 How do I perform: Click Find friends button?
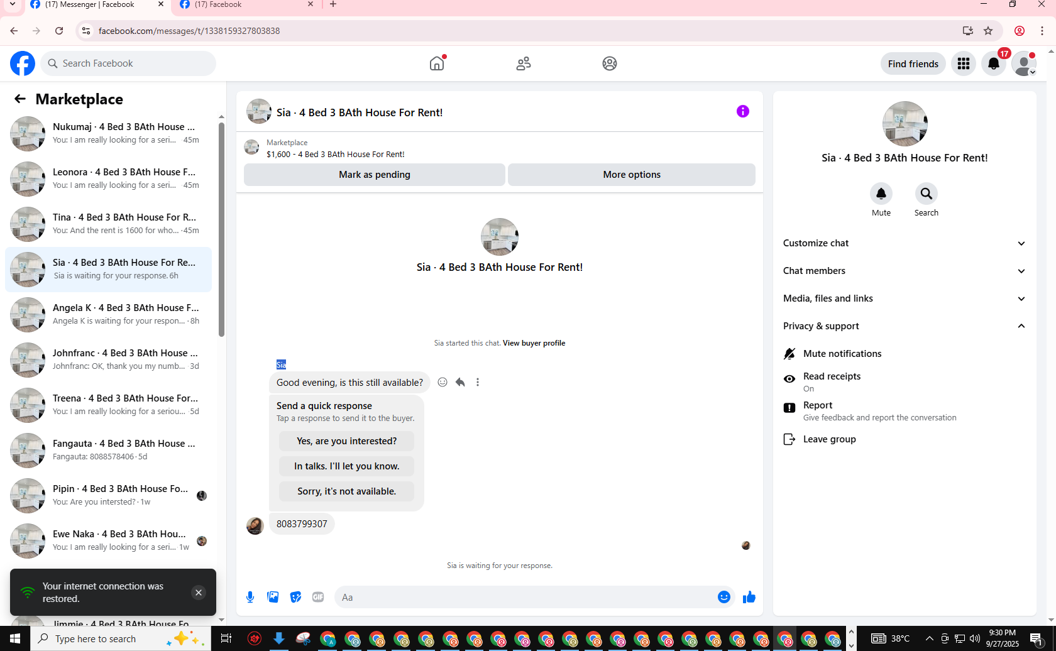(913, 63)
